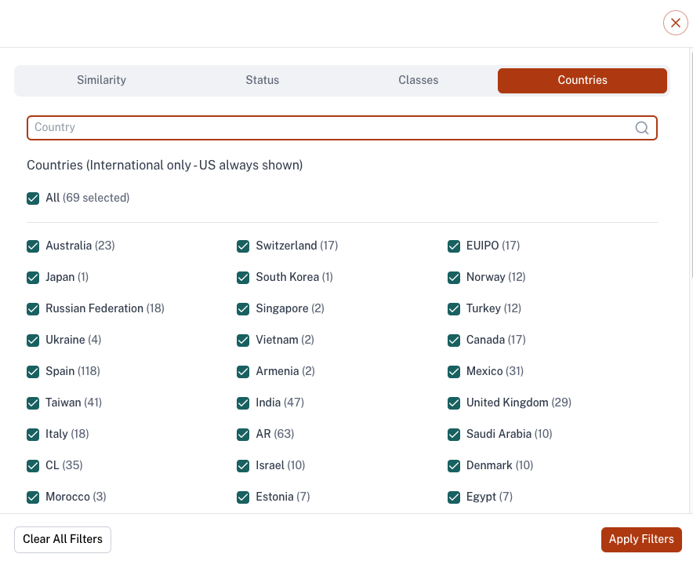693x561 pixels.
Task: Click Clear All Filters button
Action: pos(63,539)
